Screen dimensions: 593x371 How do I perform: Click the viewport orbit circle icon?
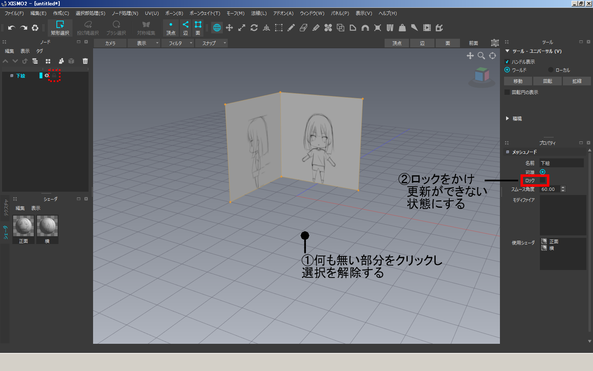coord(493,56)
